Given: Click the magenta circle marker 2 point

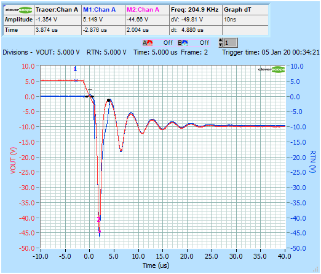Looking at the screenshot, I should 99,232.
